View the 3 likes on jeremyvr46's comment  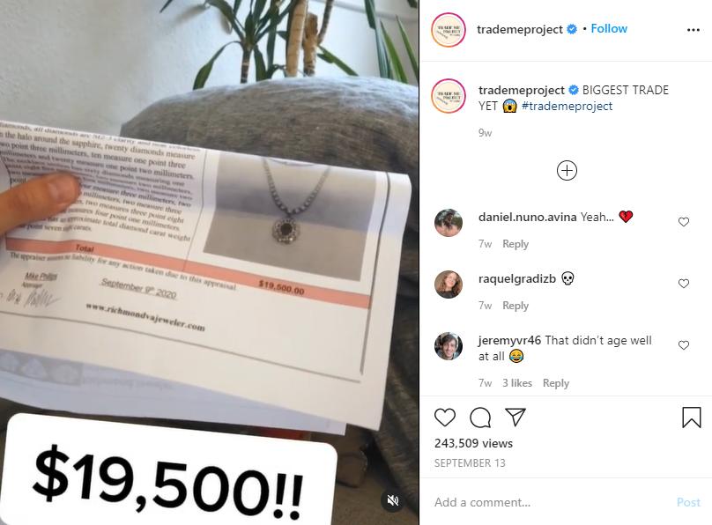pyautogui.click(x=517, y=383)
